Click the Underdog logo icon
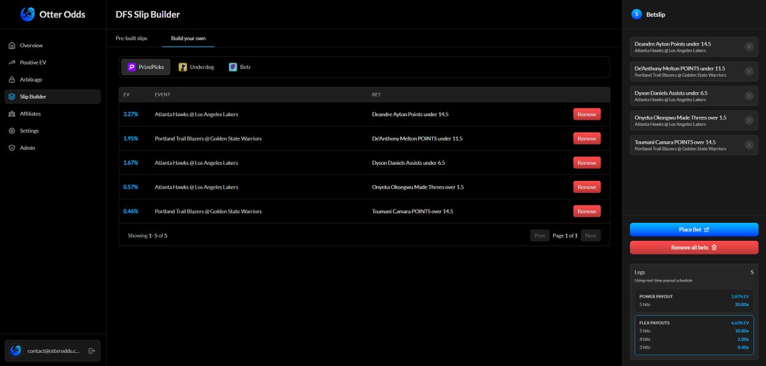 (x=183, y=67)
